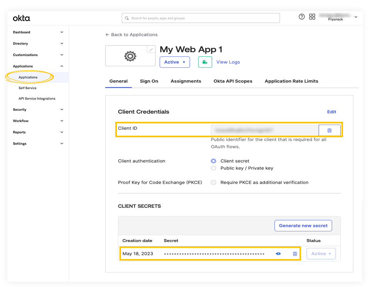Copy the client secret to clipboard

click(295, 254)
